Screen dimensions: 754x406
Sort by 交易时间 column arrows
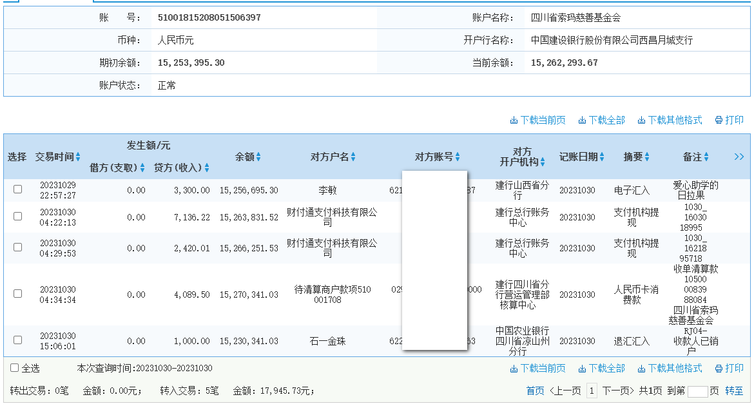click(x=78, y=157)
